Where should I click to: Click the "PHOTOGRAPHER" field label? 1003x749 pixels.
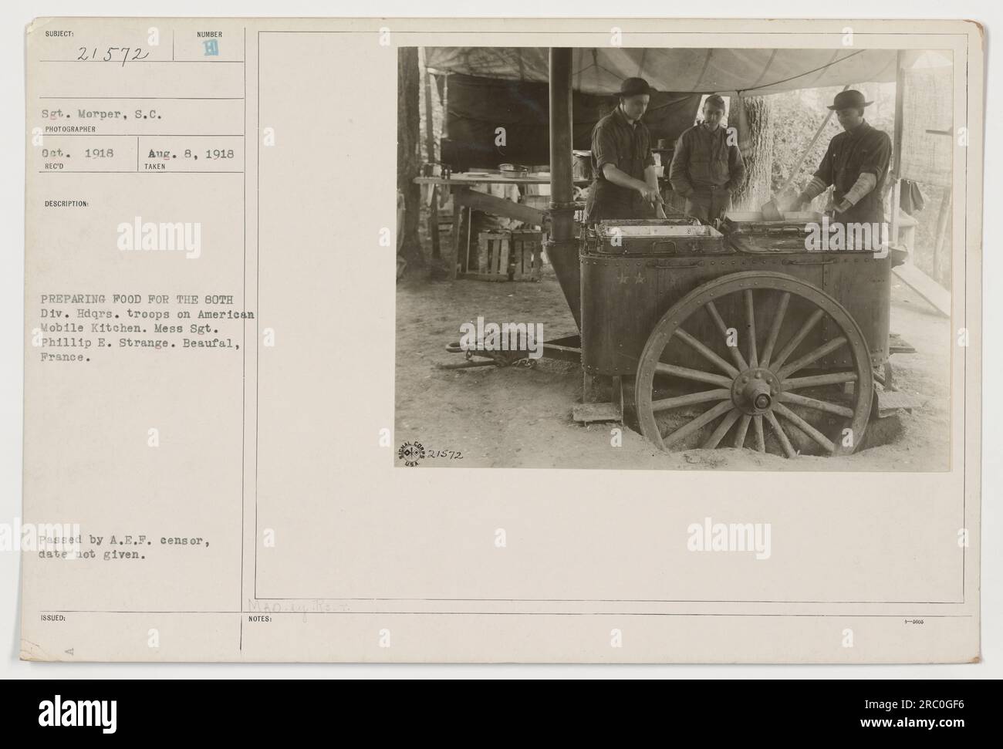click(x=69, y=130)
